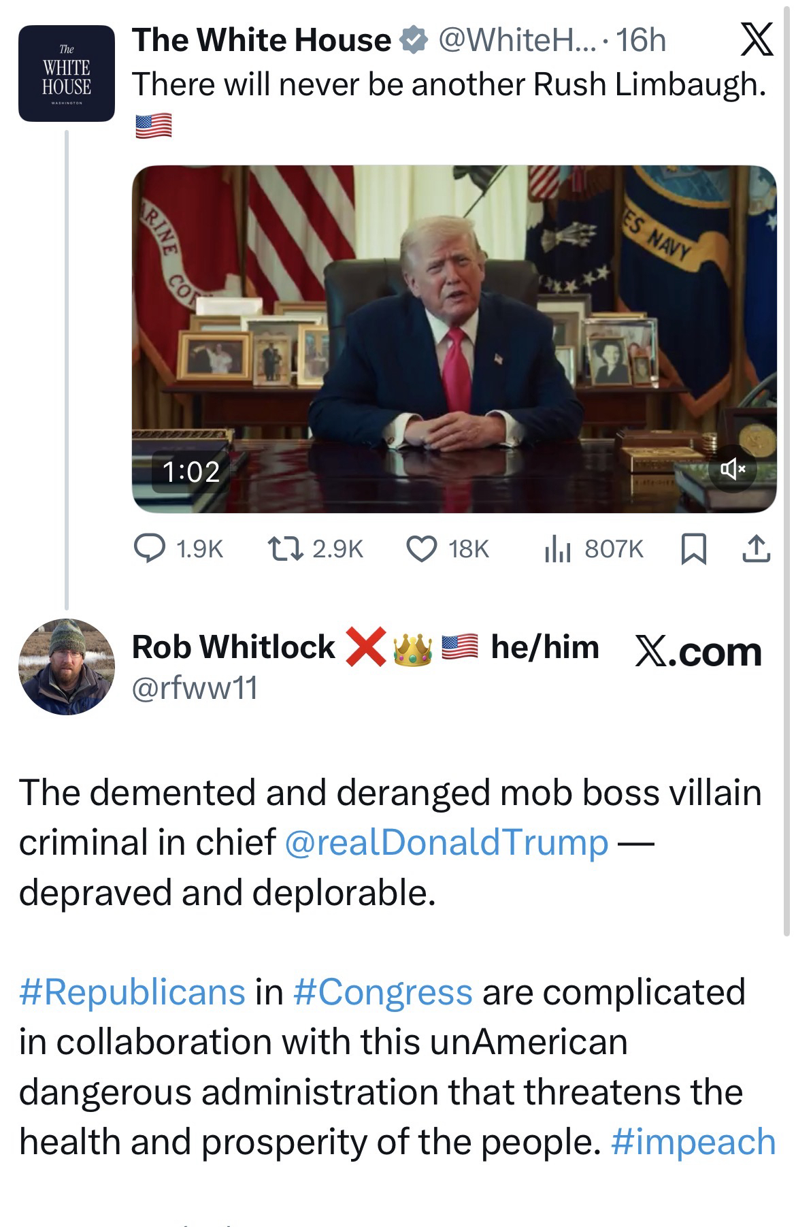Image resolution: width=796 pixels, height=1227 pixels.
Task: Unmute the video sound
Action: click(x=732, y=469)
